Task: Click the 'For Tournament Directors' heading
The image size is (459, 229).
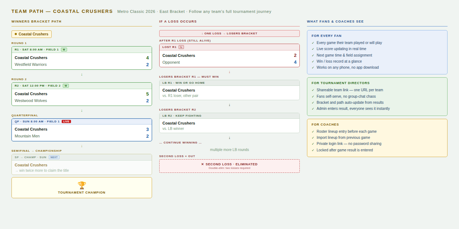Action: pyautogui.click(x=341, y=83)
